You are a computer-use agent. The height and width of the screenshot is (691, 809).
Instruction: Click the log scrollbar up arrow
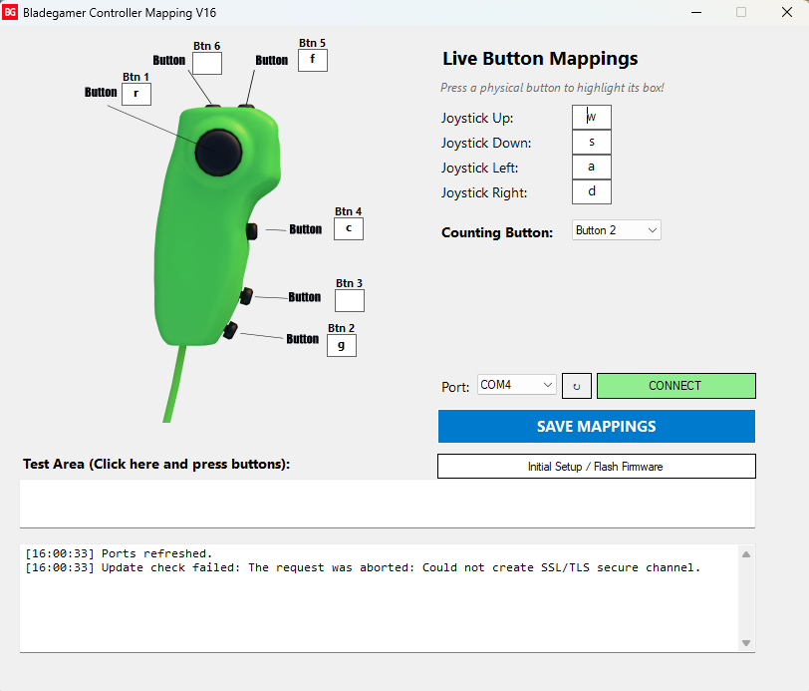(x=746, y=554)
